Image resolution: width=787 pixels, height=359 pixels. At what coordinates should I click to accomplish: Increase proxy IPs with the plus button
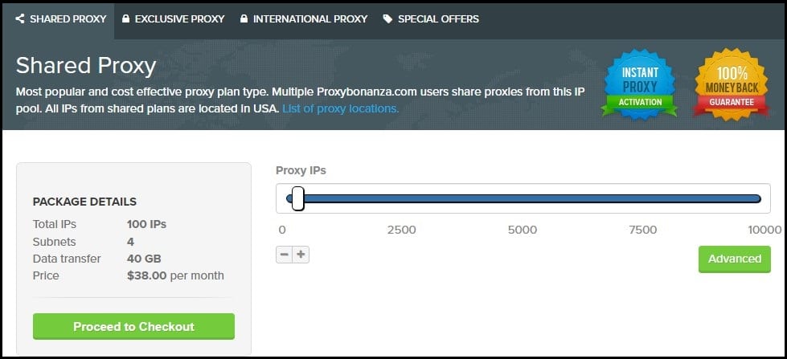(301, 255)
